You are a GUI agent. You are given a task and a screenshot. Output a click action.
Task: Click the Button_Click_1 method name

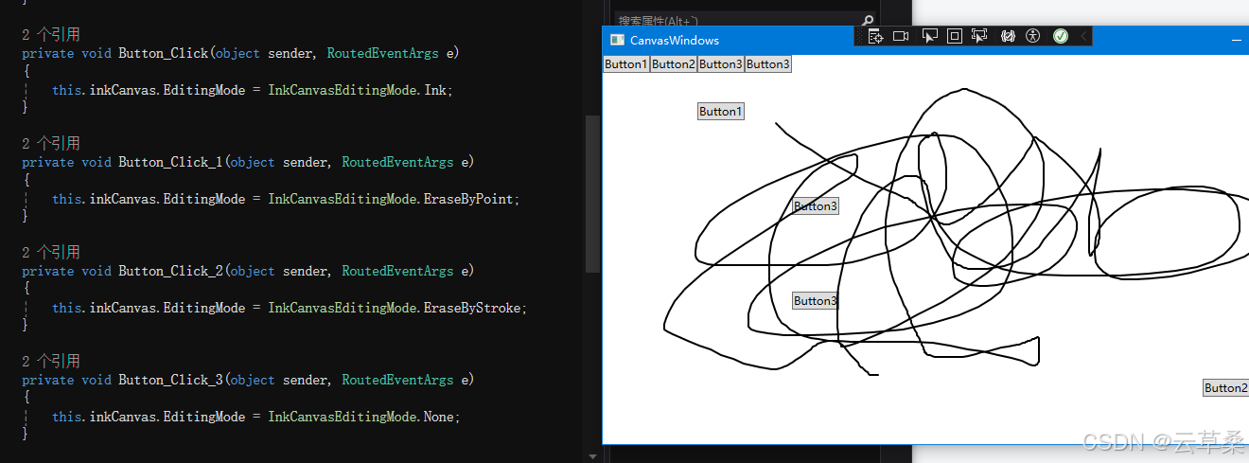(x=170, y=162)
